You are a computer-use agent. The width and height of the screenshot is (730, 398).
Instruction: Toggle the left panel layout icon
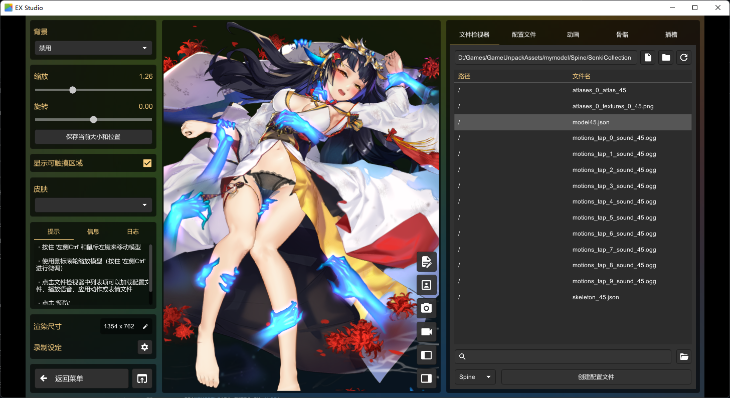click(x=427, y=355)
